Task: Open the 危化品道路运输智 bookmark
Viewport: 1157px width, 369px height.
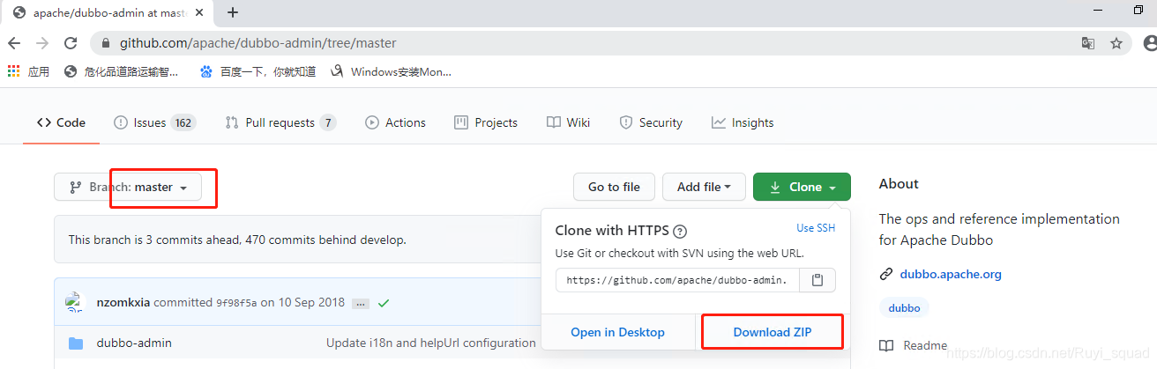Action: (x=122, y=72)
